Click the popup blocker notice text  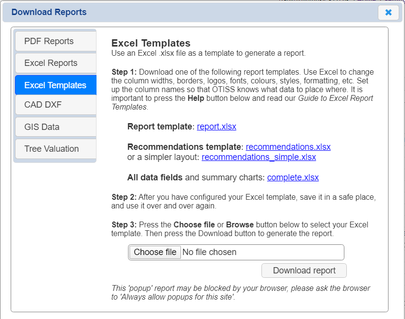tap(240, 292)
